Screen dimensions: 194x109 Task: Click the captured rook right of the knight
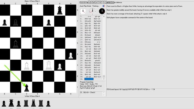point(41,103)
